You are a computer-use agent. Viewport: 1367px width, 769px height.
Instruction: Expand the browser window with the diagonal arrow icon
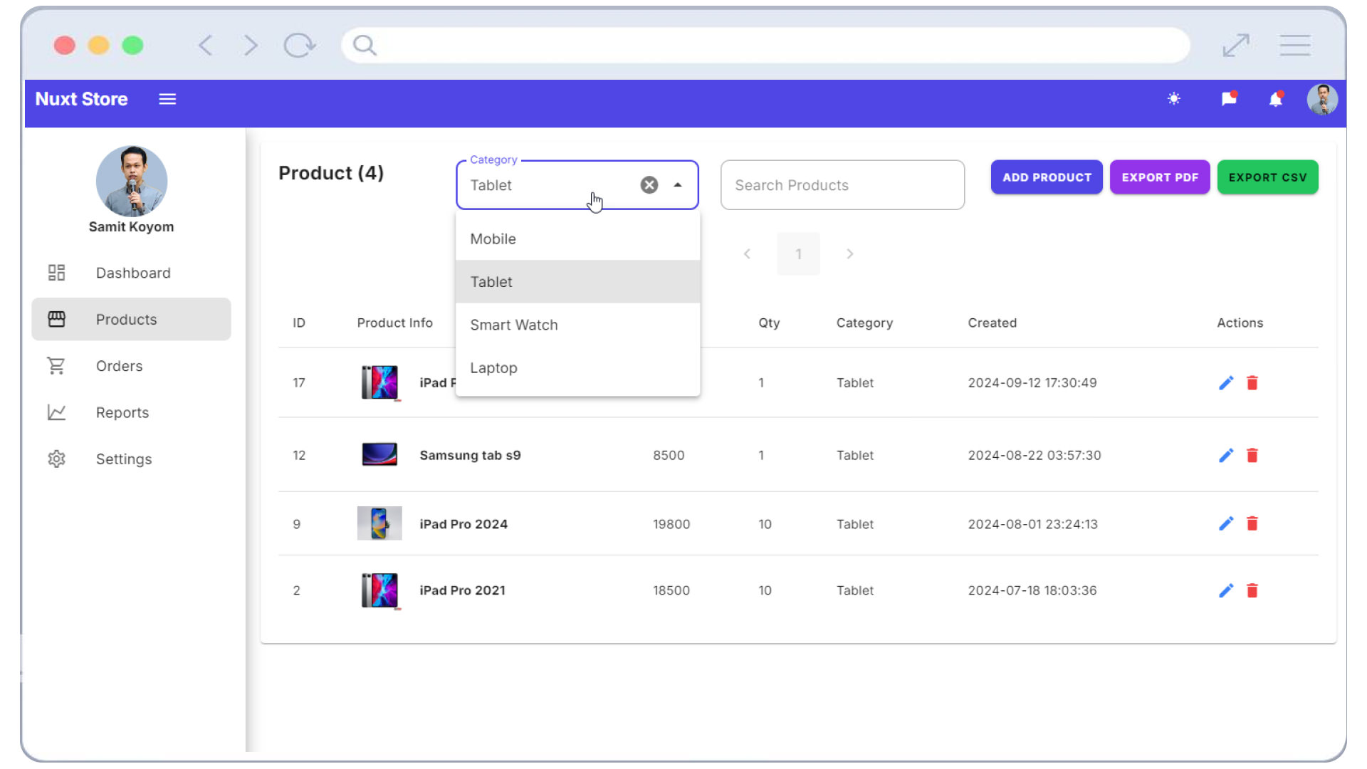click(x=1236, y=46)
